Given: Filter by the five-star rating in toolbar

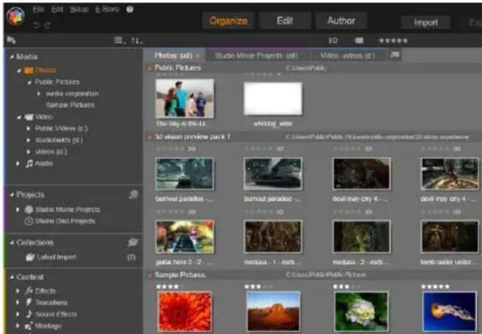Looking at the screenshot, I should [x=393, y=41].
